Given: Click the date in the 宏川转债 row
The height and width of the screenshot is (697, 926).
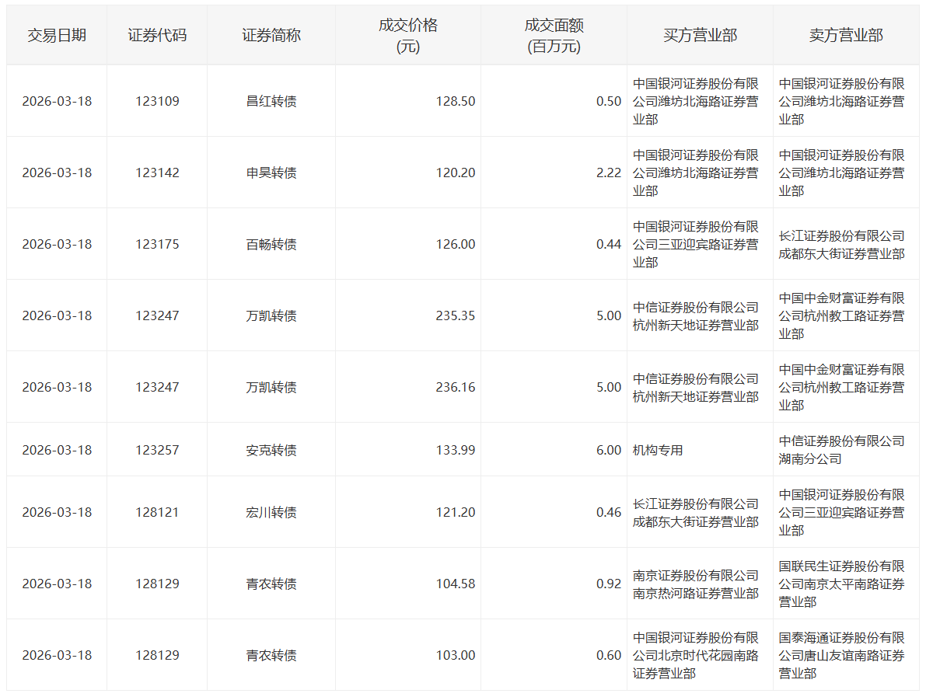Looking at the screenshot, I should coord(57,512).
